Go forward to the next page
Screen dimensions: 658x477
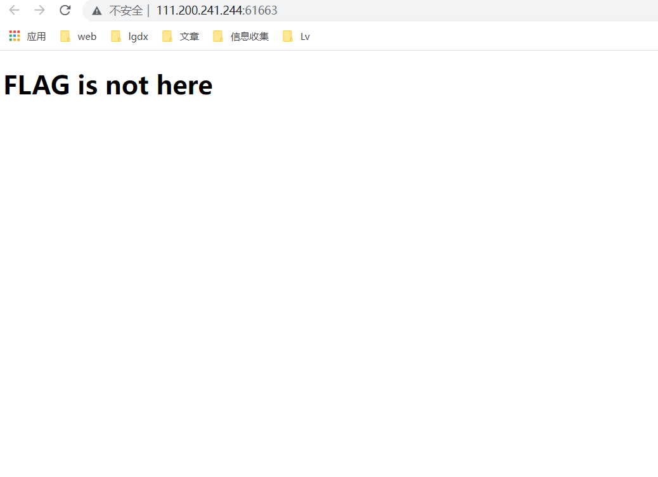(x=39, y=10)
